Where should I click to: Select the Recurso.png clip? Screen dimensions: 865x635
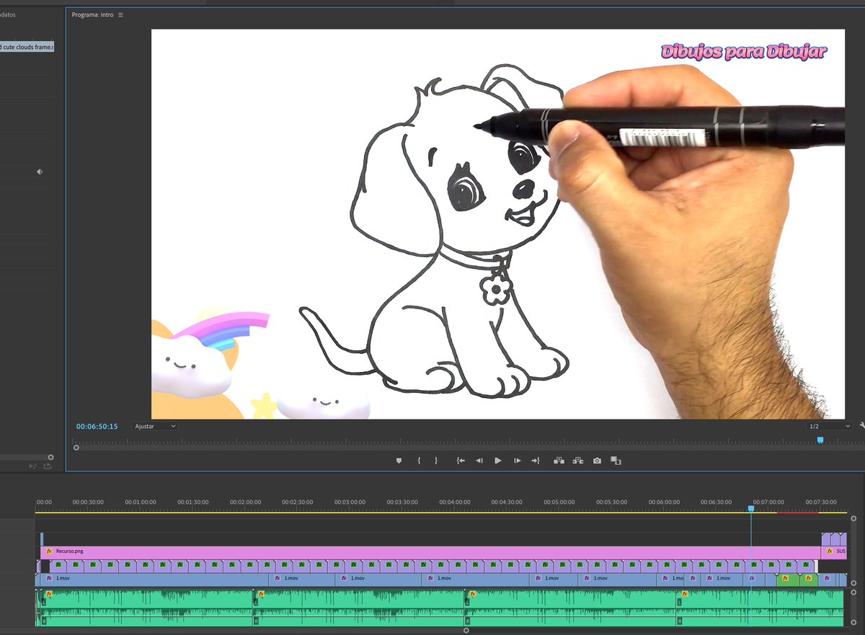[430, 551]
